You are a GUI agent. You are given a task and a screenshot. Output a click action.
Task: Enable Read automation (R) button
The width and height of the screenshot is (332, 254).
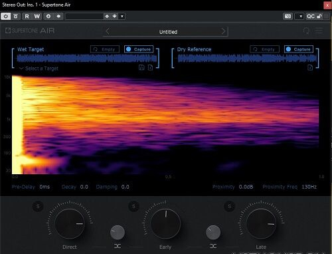(27, 17)
